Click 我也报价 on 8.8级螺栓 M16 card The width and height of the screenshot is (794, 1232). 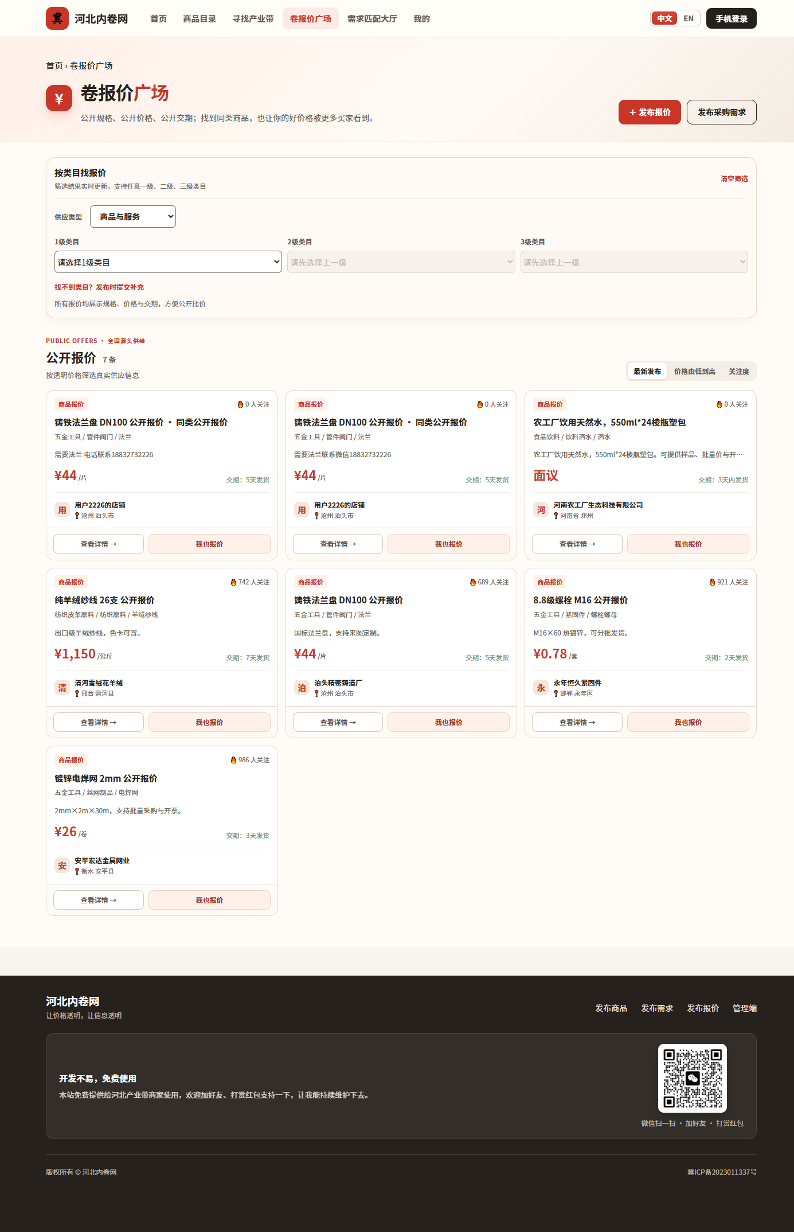tap(688, 722)
